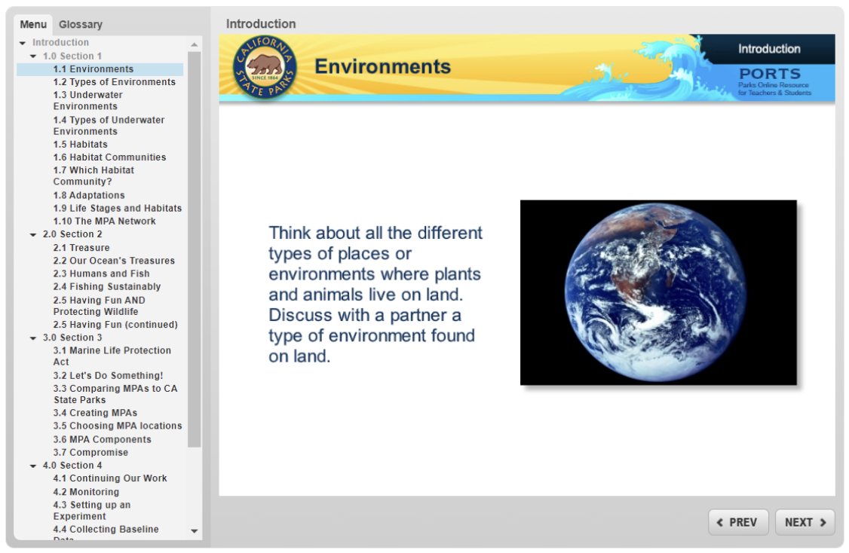The width and height of the screenshot is (849, 553).
Task: Go back using the PREV button
Action: [x=738, y=521]
